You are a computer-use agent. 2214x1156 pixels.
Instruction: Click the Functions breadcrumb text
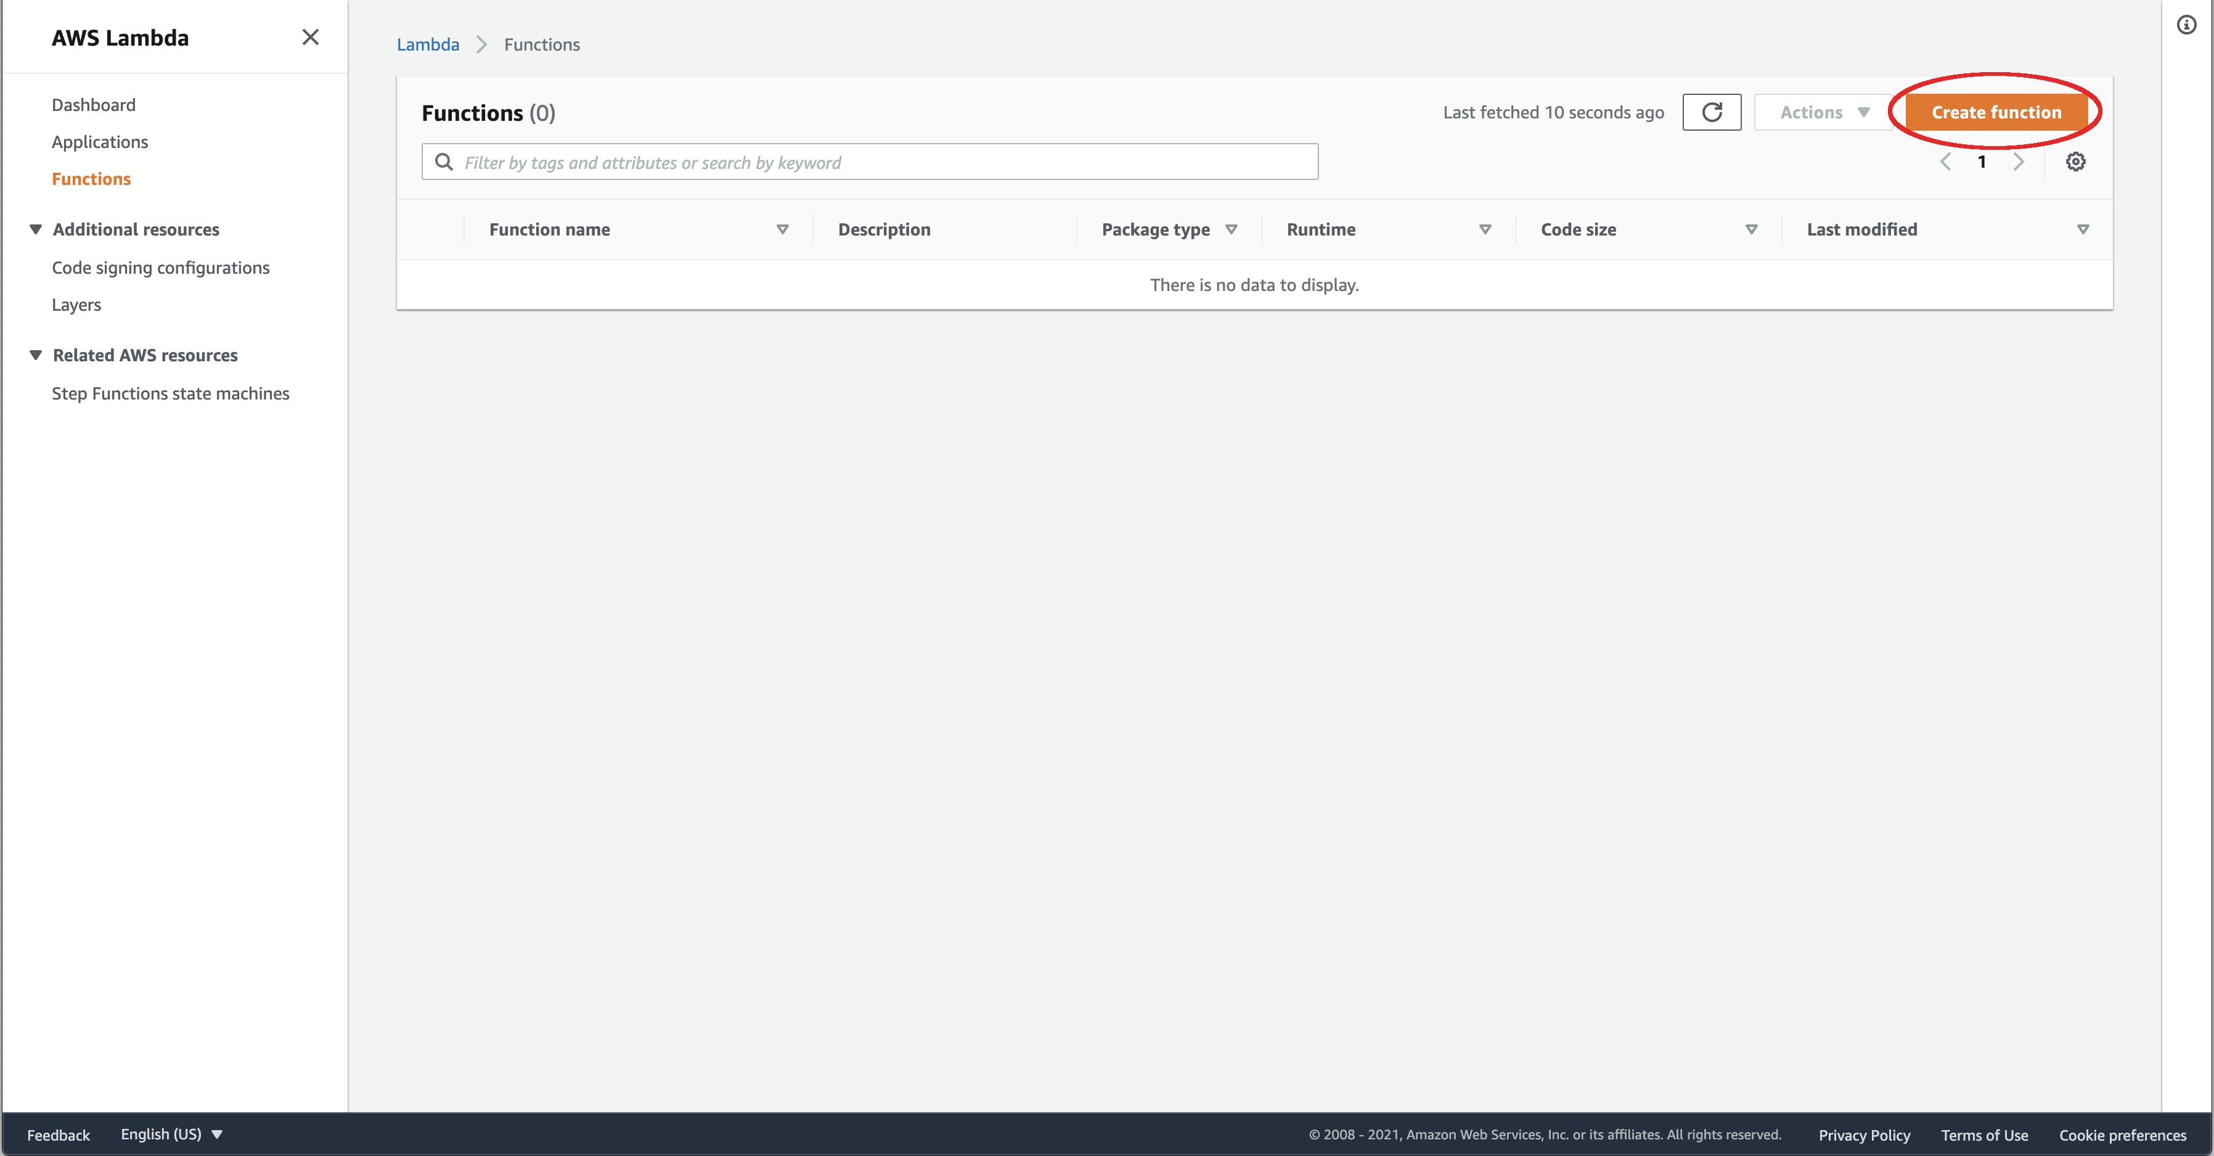tap(541, 44)
